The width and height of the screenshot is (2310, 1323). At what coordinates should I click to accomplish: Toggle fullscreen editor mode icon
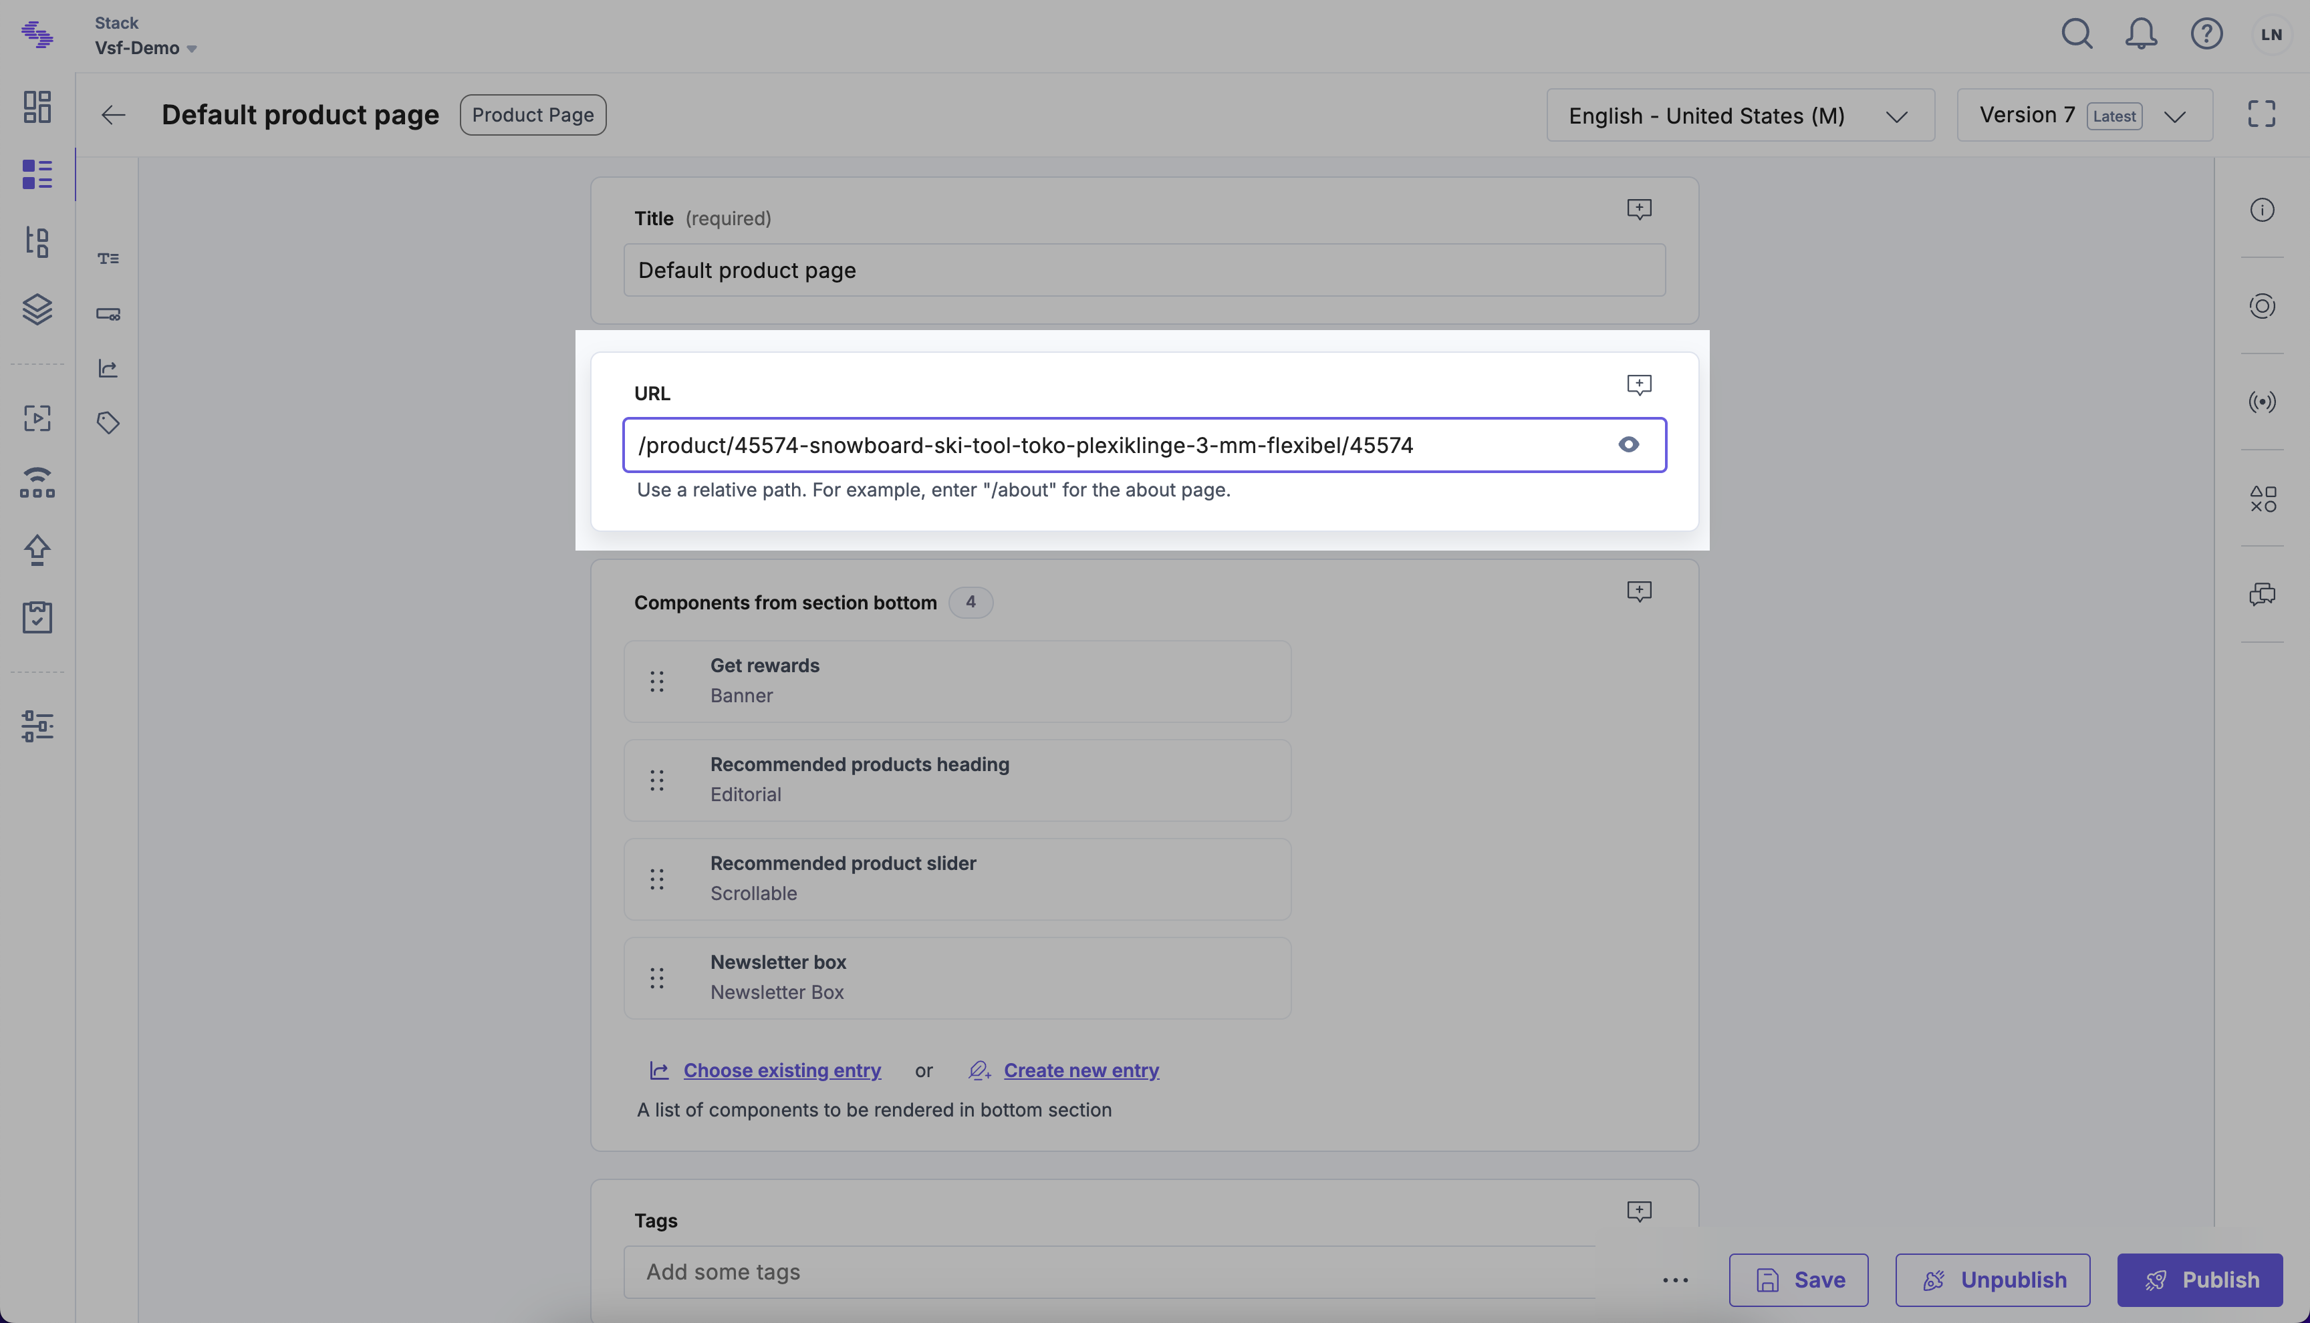click(x=2261, y=114)
